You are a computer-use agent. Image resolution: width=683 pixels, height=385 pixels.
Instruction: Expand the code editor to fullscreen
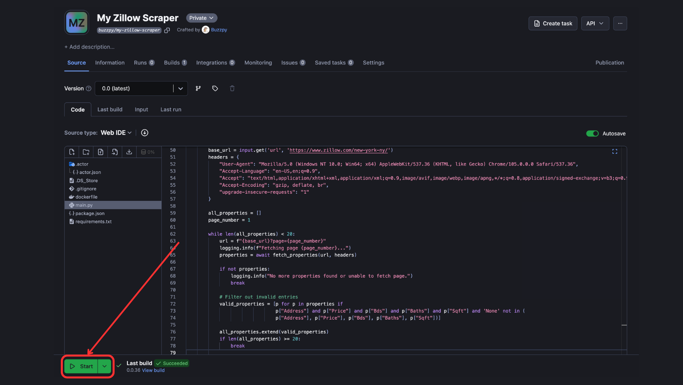click(615, 151)
